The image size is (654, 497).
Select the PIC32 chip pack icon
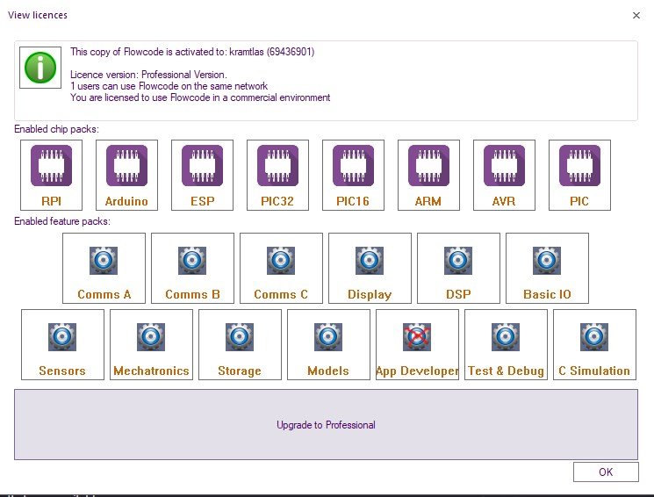(277, 167)
